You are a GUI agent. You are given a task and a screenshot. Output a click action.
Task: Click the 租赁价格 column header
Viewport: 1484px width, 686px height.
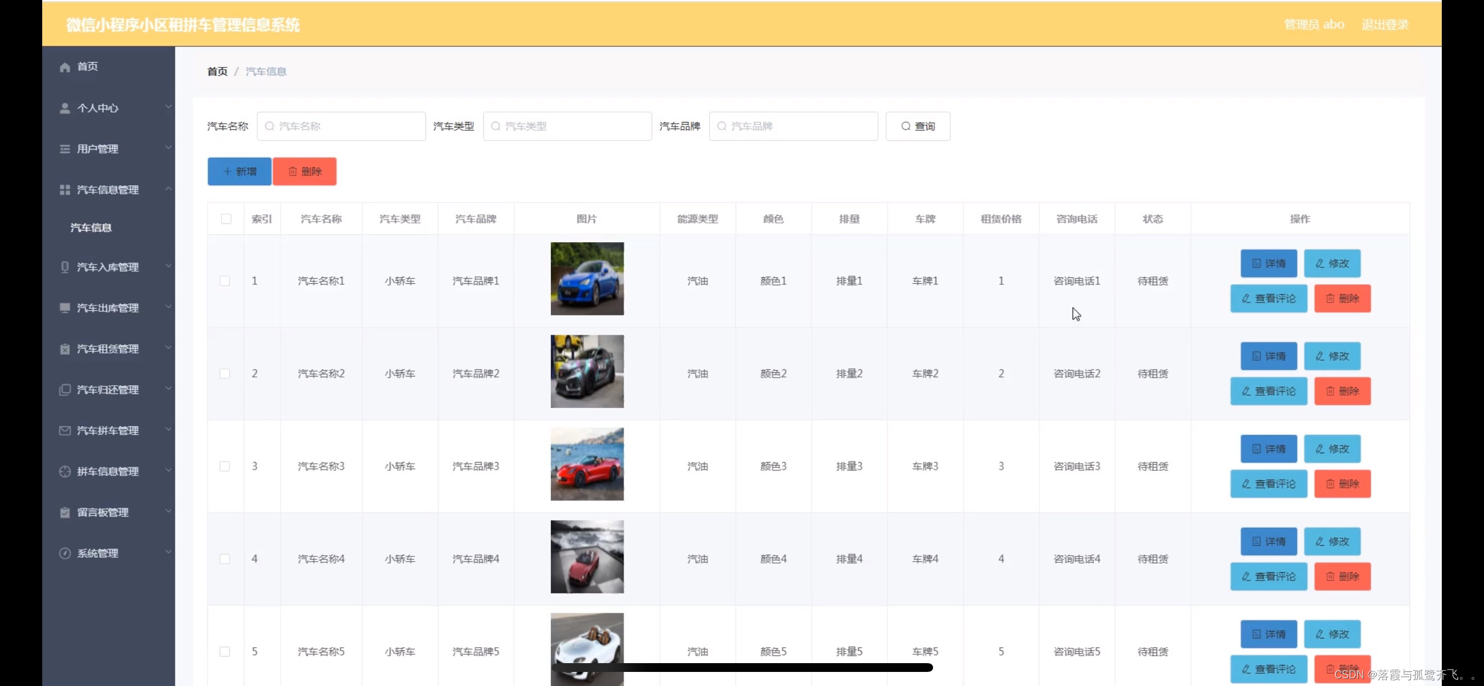coord(1001,219)
